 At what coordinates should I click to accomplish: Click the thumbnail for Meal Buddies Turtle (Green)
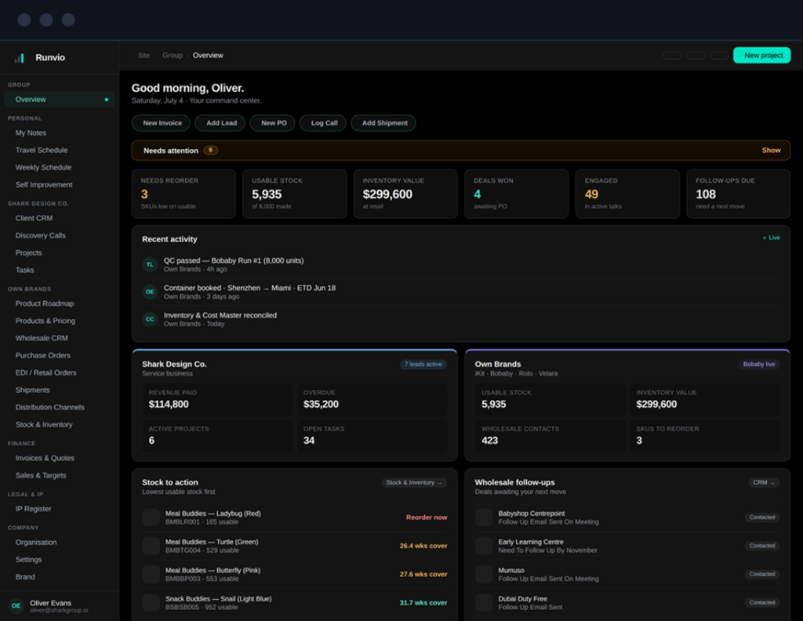tap(151, 546)
